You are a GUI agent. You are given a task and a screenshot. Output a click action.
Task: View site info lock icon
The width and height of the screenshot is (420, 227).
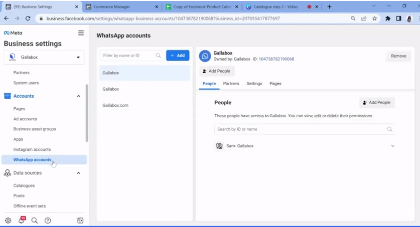click(41, 19)
